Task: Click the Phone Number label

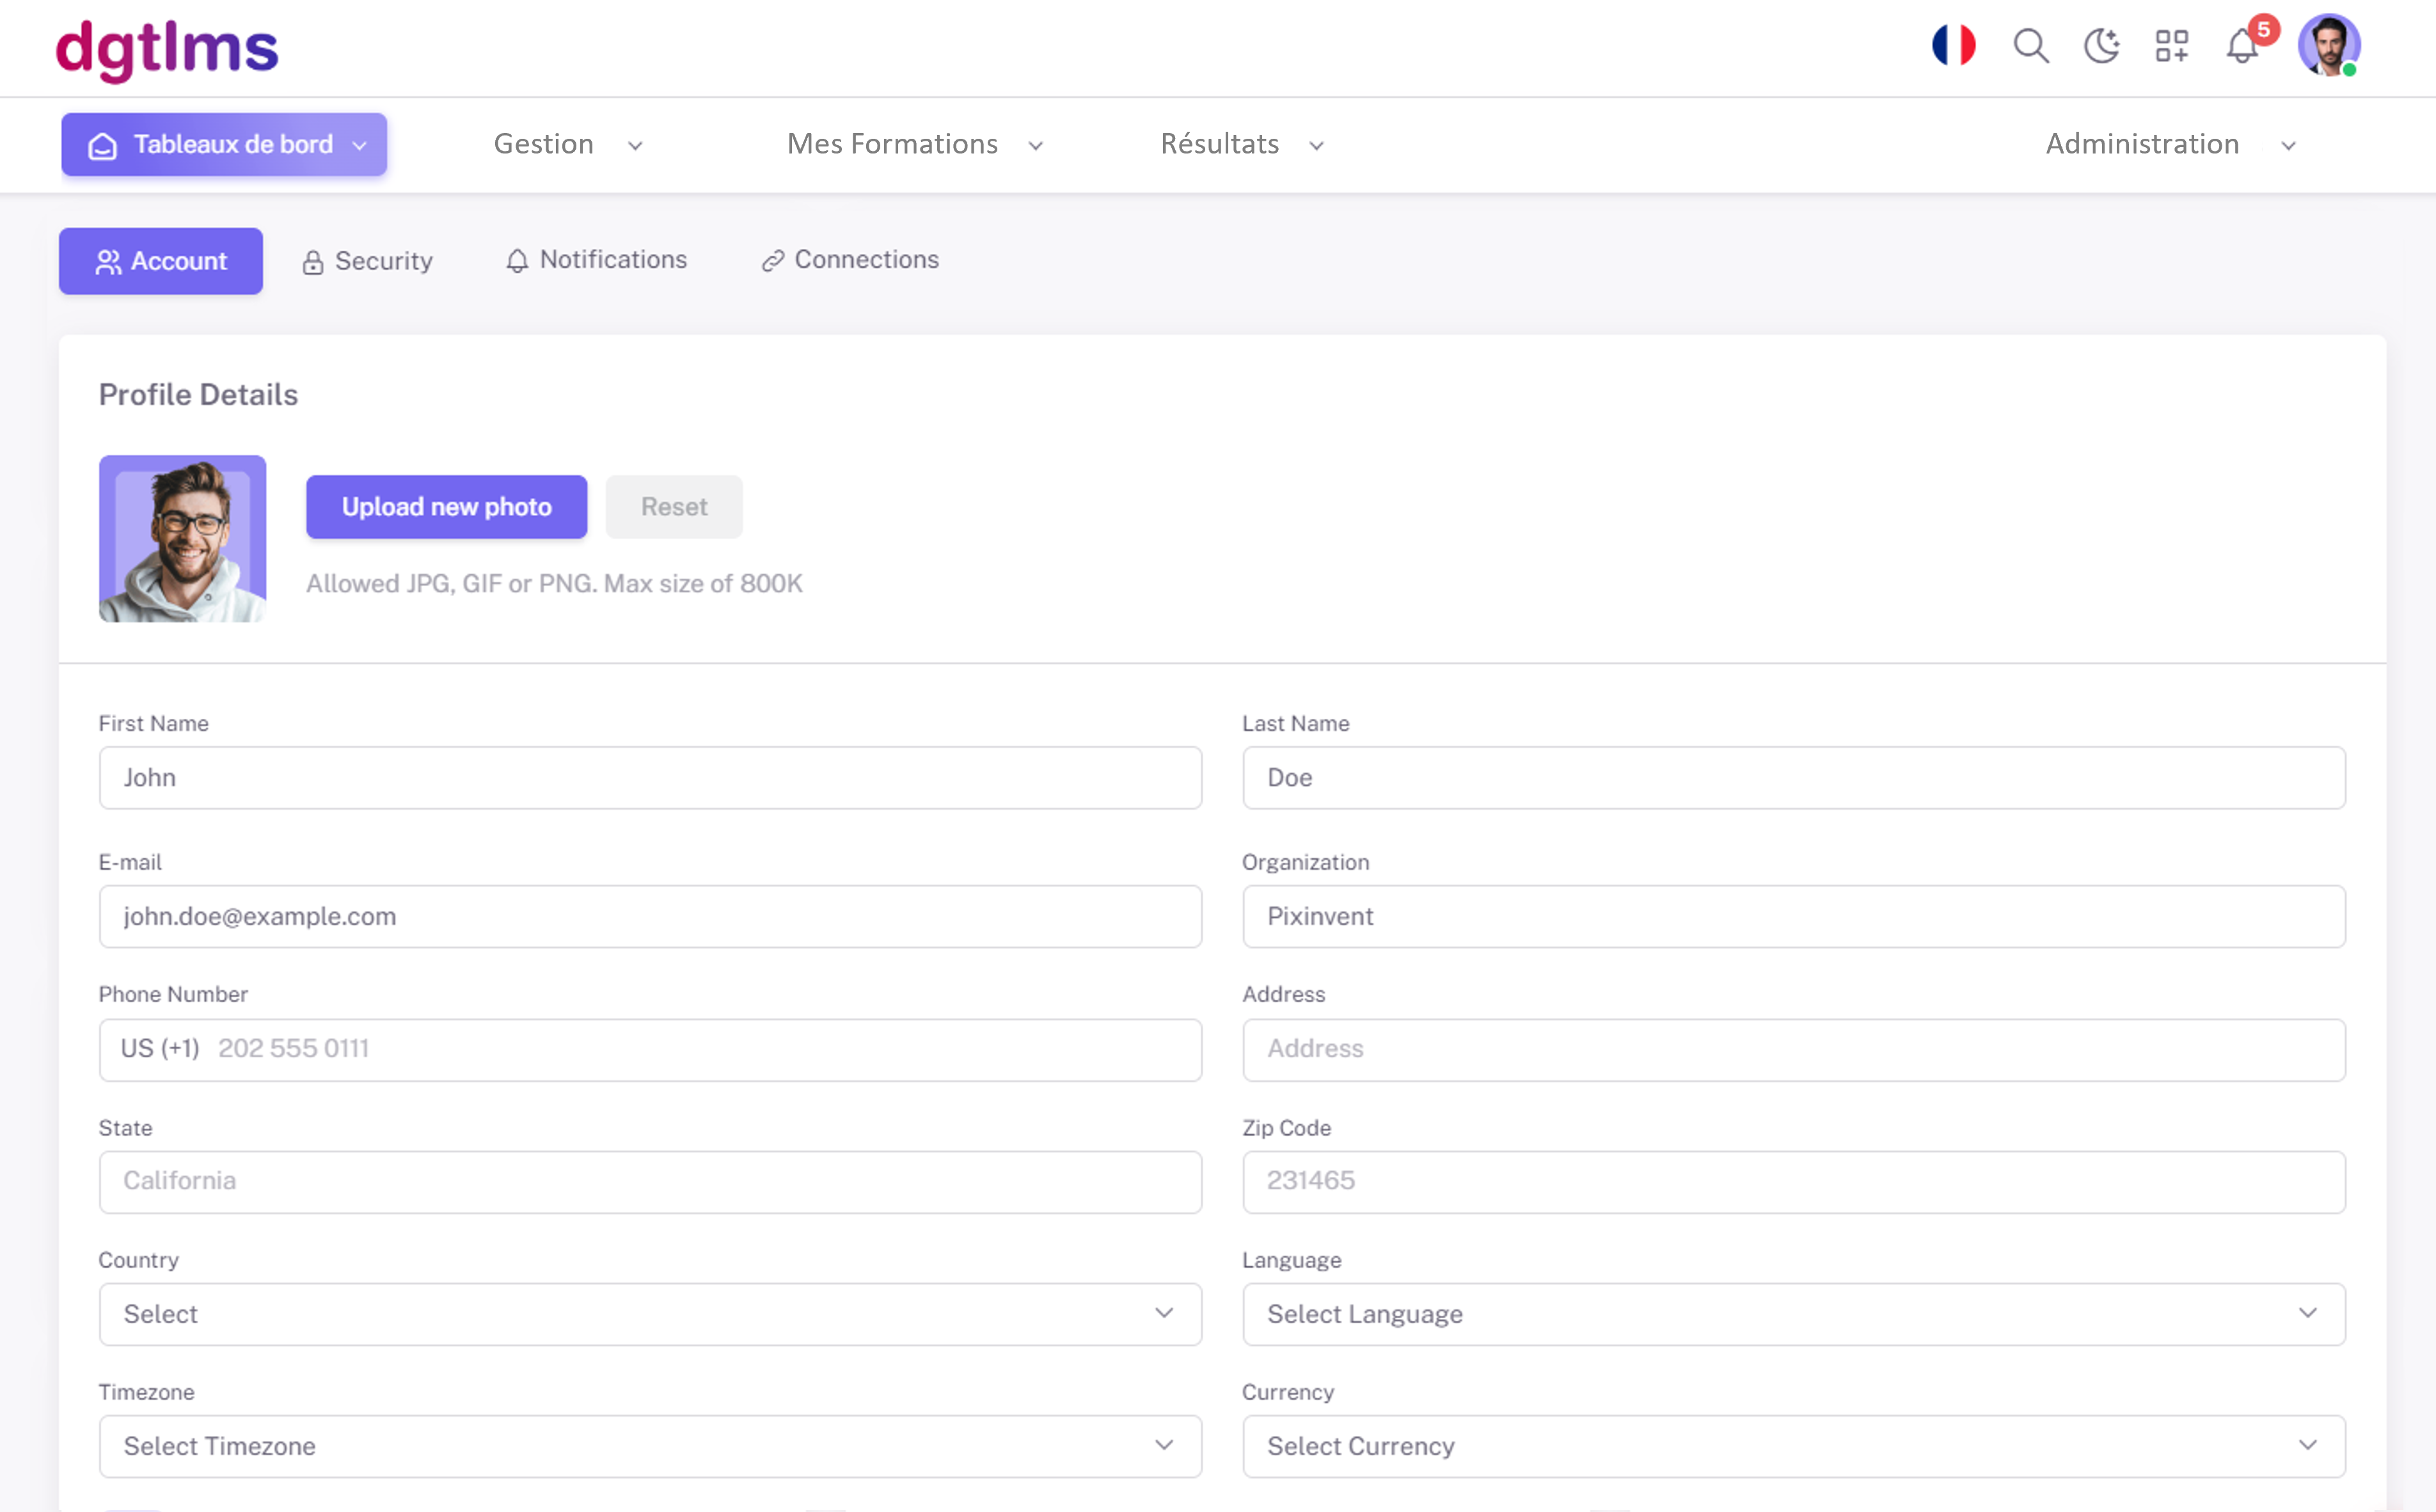Action: [x=173, y=995]
